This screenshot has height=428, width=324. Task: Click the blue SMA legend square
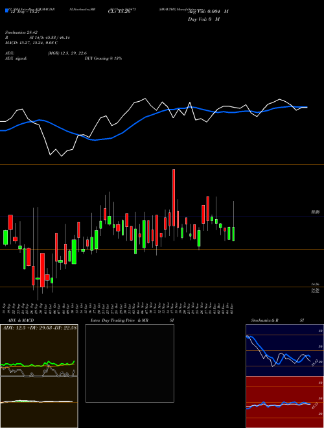(6, 11)
